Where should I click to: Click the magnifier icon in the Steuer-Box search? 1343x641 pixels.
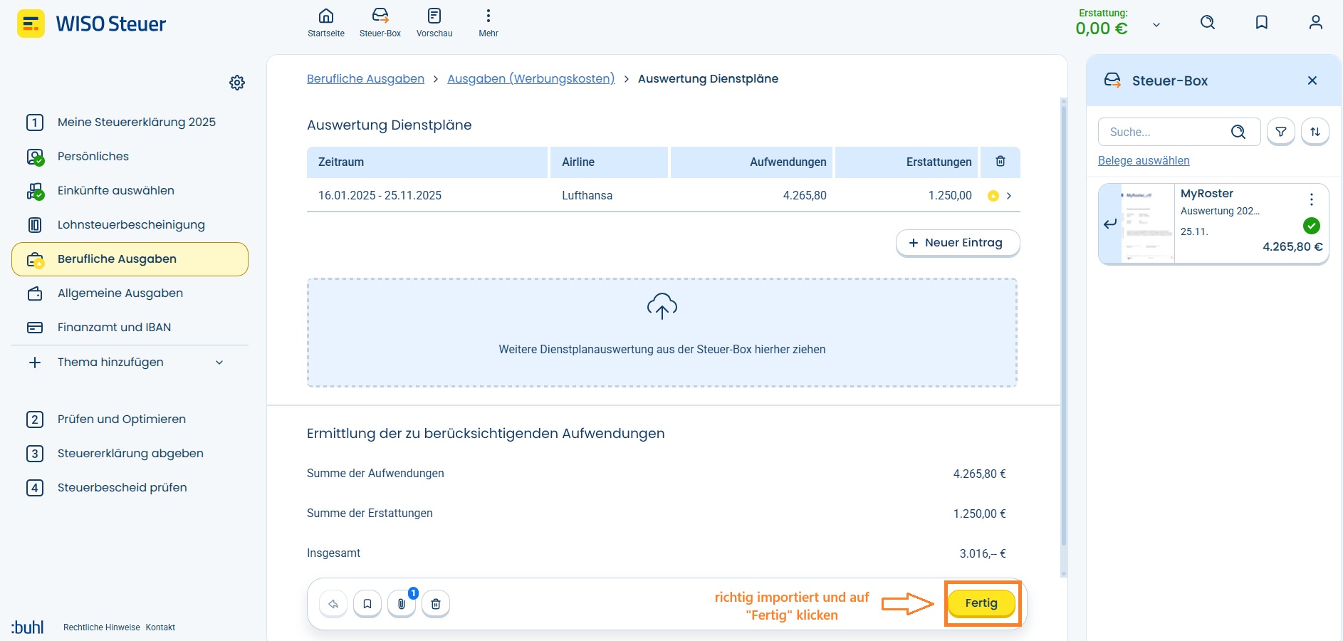(1238, 132)
